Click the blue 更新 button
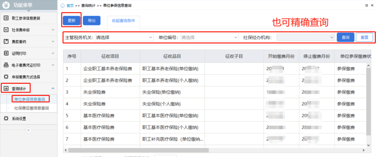This screenshot has width=376, height=157. [x=71, y=21]
